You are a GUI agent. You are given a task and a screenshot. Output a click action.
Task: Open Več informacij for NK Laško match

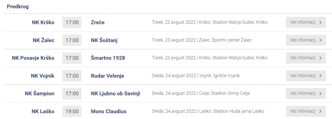coord(306,111)
